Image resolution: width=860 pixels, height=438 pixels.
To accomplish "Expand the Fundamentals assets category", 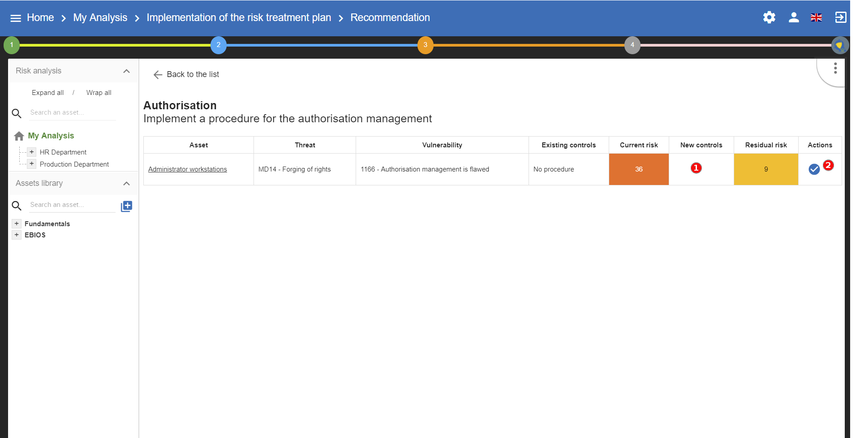I will point(17,223).
